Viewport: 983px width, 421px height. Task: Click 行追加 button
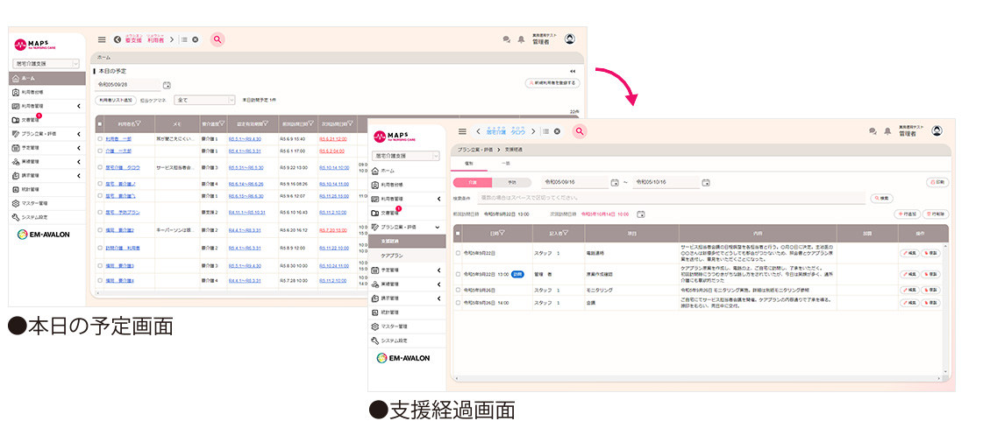(x=907, y=214)
